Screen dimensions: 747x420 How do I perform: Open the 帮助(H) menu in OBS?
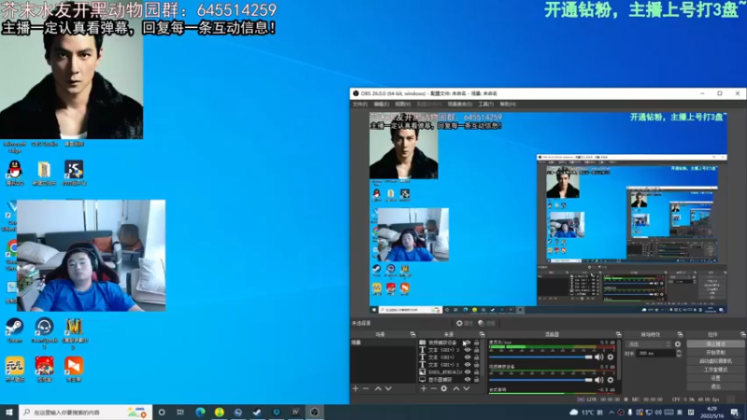(x=508, y=105)
